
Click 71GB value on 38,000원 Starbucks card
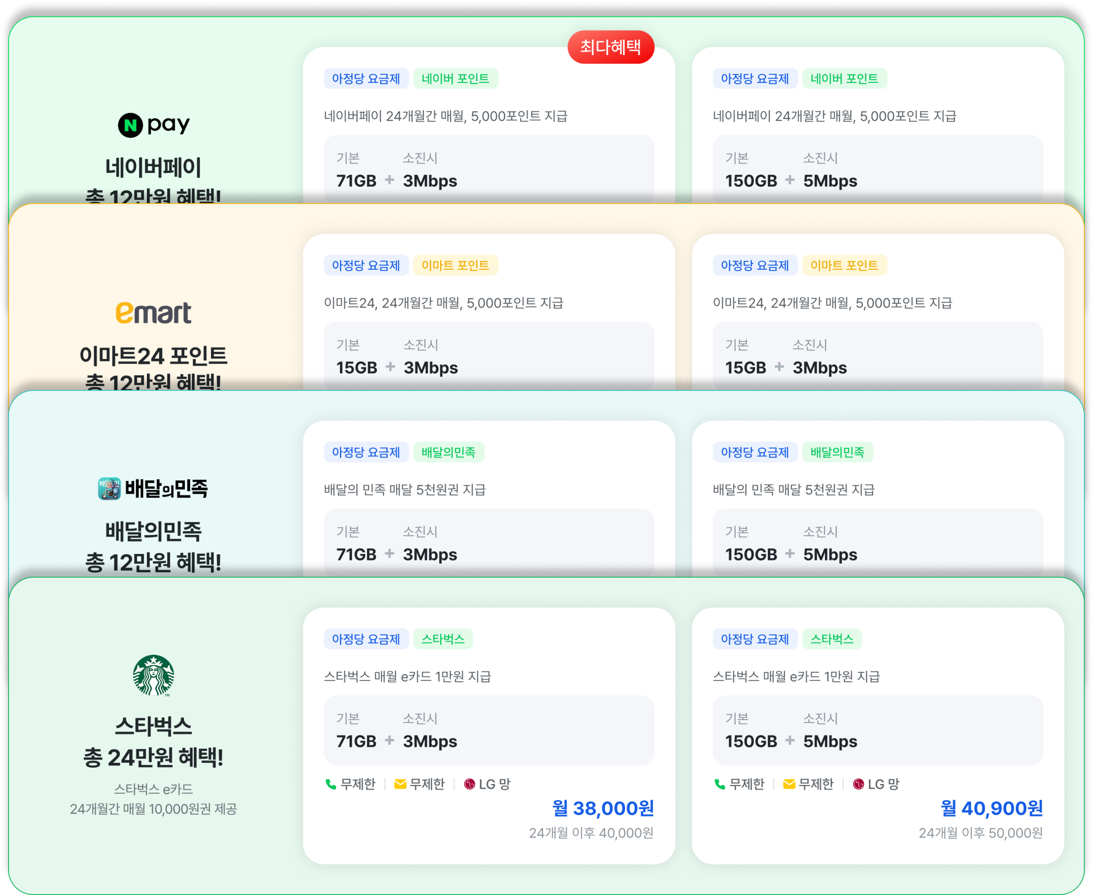coord(357,741)
